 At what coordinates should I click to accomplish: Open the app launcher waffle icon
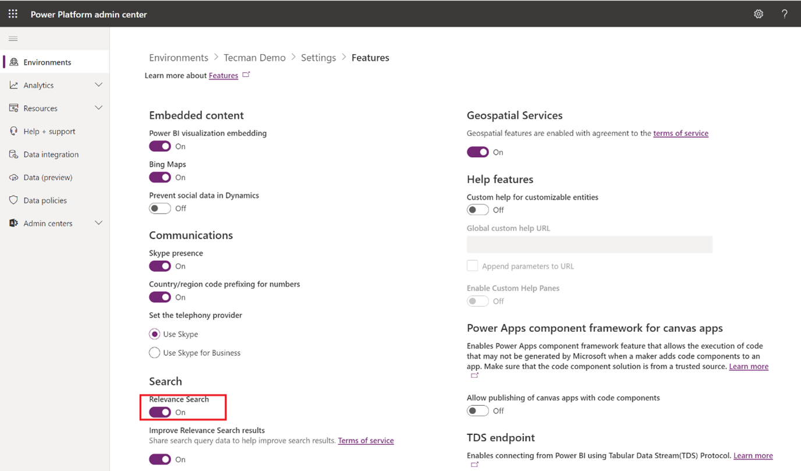[12, 13]
